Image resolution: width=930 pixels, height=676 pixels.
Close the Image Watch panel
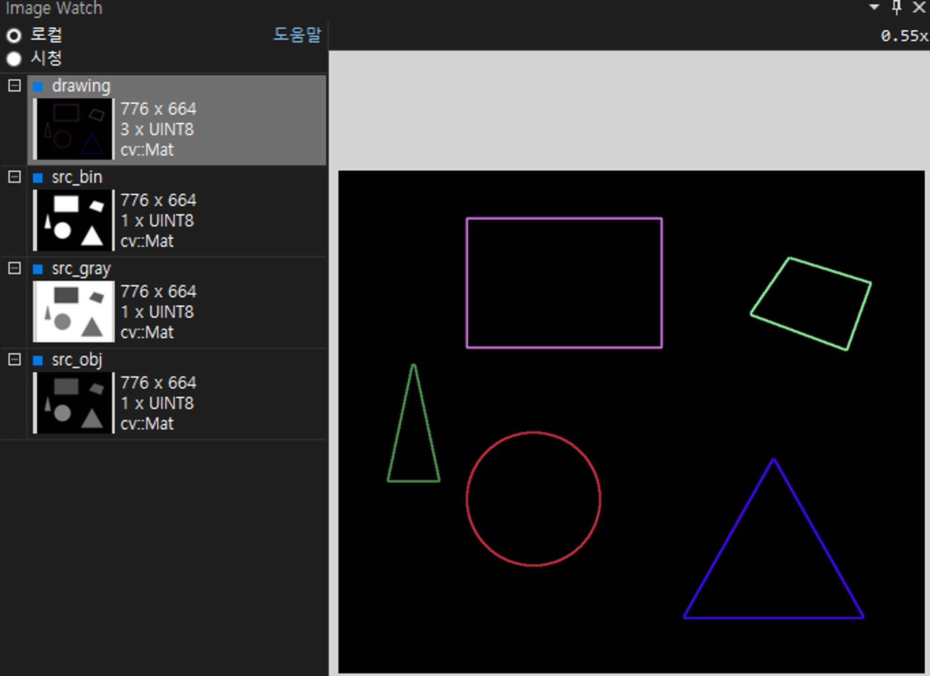pyautogui.click(x=919, y=7)
